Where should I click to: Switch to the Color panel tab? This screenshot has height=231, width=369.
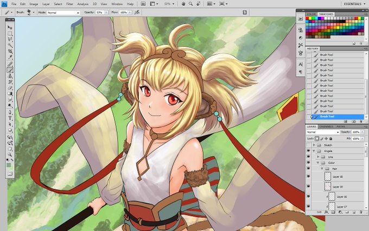pyautogui.click(x=311, y=14)
